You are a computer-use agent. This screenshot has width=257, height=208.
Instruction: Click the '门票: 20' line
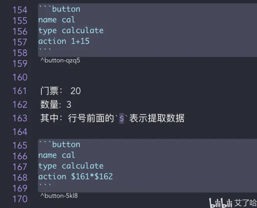tap(60, 91)
